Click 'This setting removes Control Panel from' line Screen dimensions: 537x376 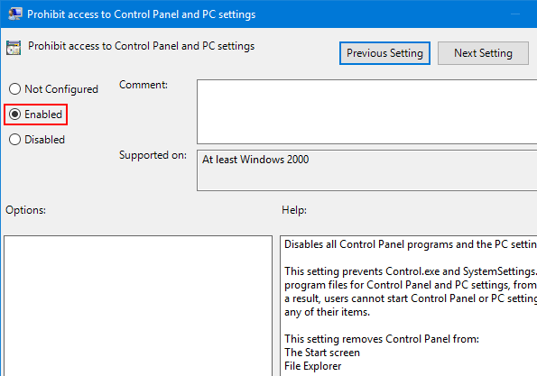click(x=382, y=339)
